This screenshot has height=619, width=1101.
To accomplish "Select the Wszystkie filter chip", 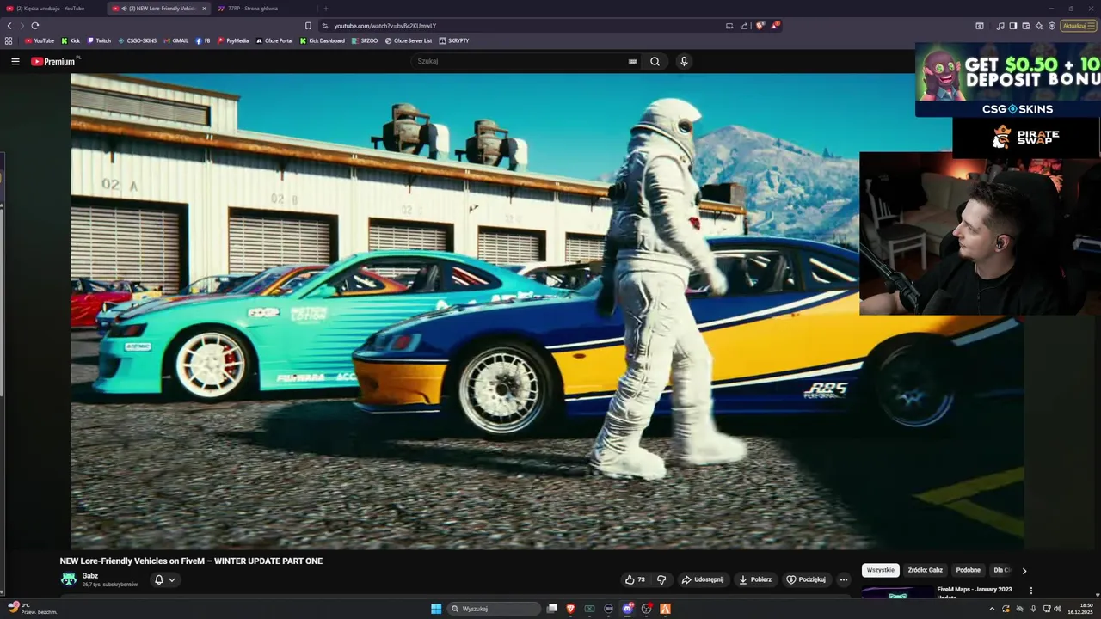I will (881, 570).
